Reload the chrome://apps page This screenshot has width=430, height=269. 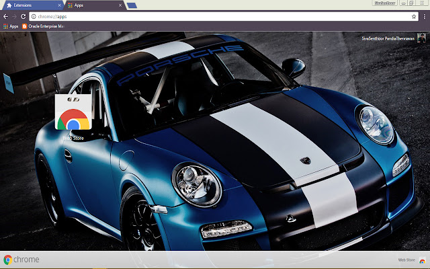tap(24, 16)
